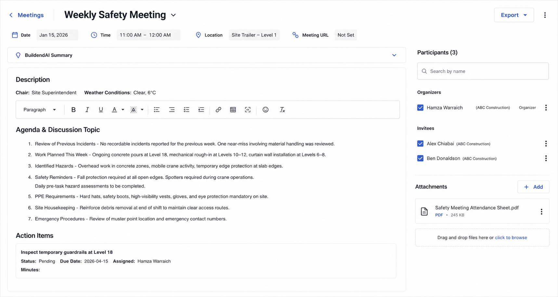Viewport: 558px width, 297px height.
Task: Edit the Site Trailer – Level 1 location
Action: (254, 35)
